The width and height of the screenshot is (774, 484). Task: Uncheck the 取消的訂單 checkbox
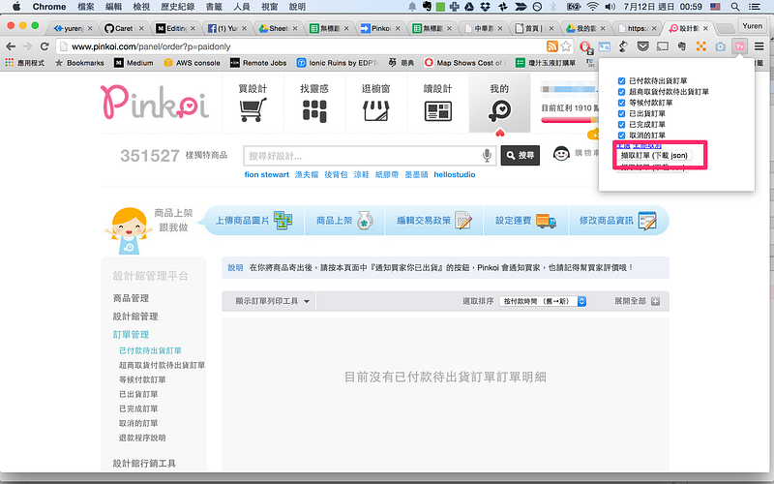pos(622,136)
